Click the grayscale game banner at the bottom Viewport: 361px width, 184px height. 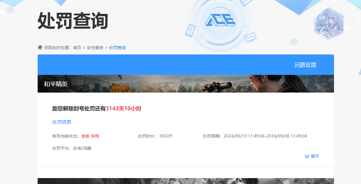[186, 181]
